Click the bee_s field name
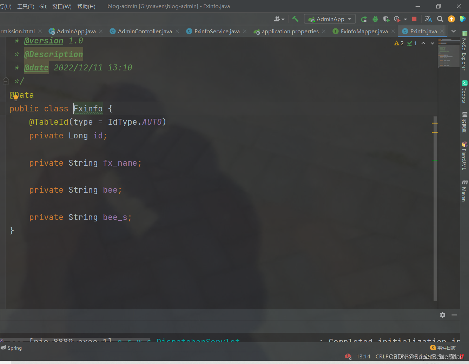 tap(115, 217)
